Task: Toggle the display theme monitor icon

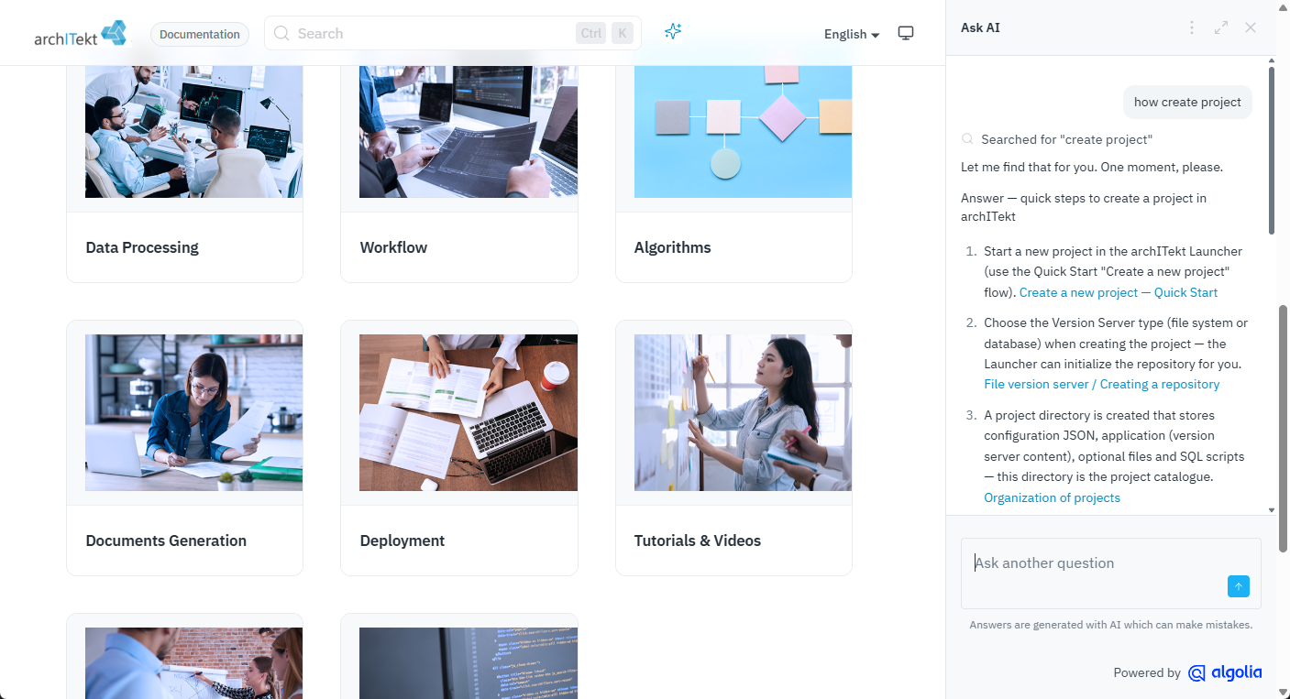Action: click(x=906, y=33)
